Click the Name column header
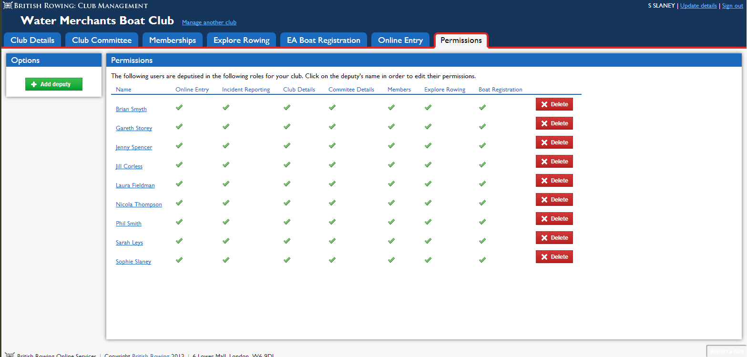This screenshot has width=747, height=357. (x=123, y=90)
